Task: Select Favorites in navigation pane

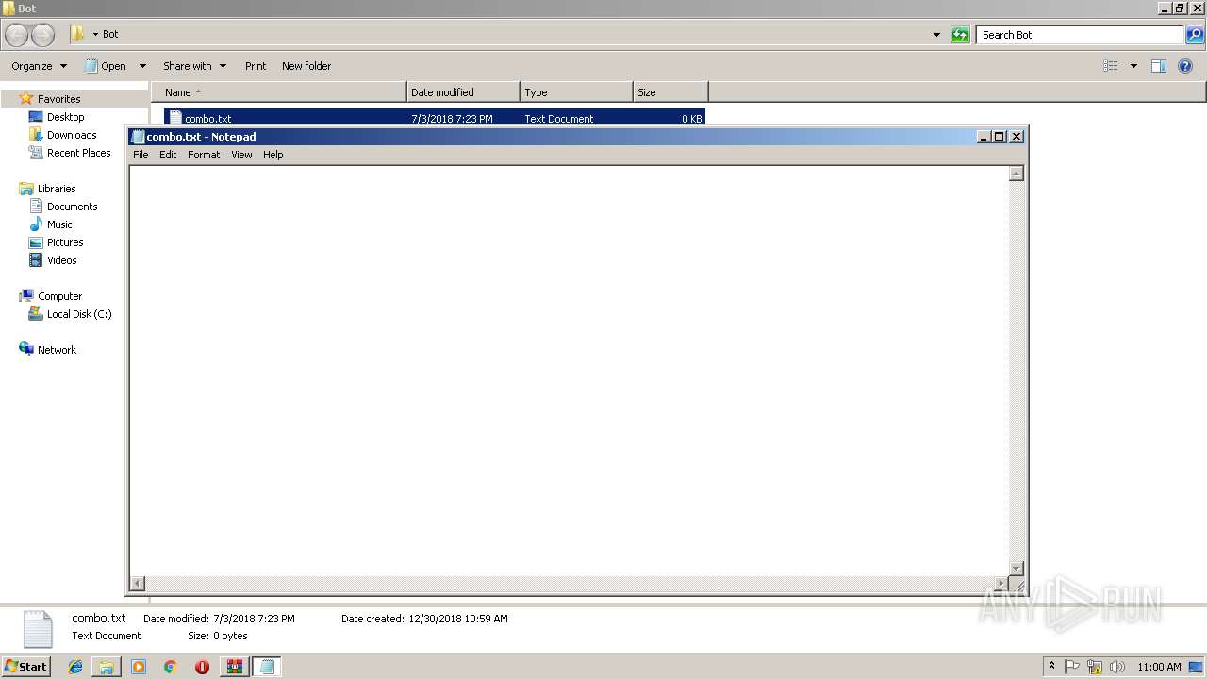Action: 58,99
